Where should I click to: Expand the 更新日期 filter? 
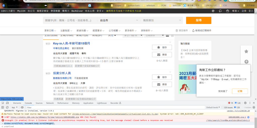tap(50, 30)
